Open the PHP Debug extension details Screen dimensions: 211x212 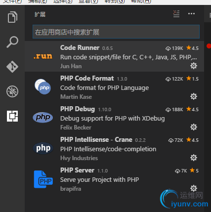tap(115, 118)
